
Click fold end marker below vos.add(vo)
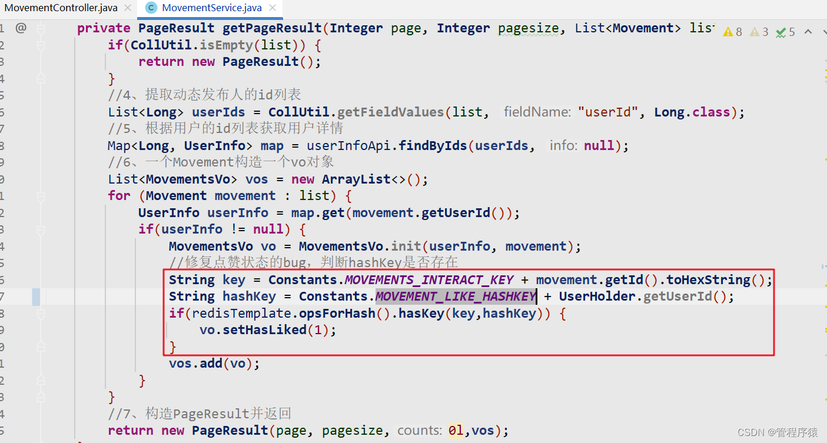coord(41,381)
